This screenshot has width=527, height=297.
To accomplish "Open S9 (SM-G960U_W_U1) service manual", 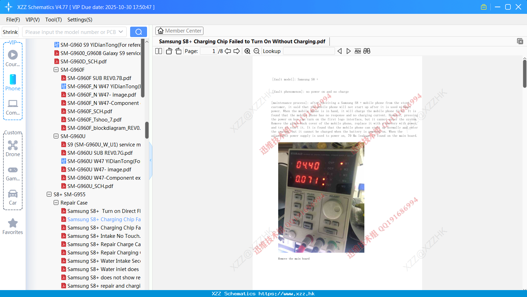I will pos(101,144).
